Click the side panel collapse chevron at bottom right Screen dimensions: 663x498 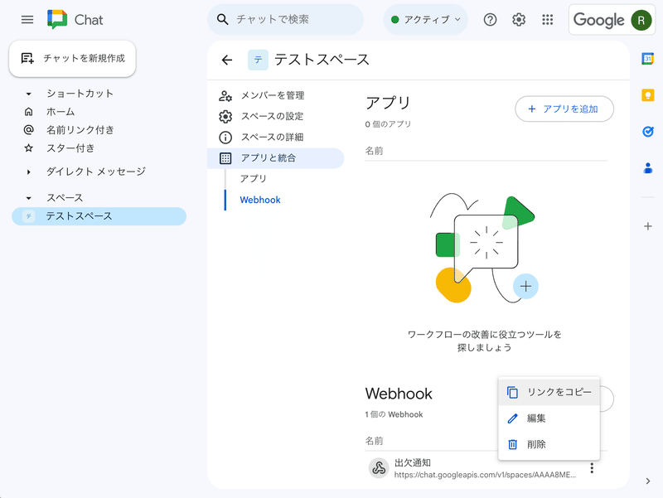(648, 481)
